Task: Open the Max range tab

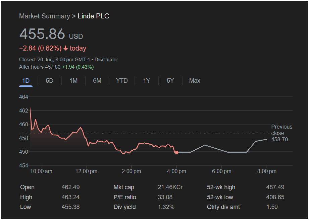Action: pos(195,81)
